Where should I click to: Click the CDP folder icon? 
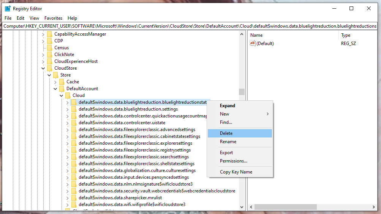[x=49, y=41]
